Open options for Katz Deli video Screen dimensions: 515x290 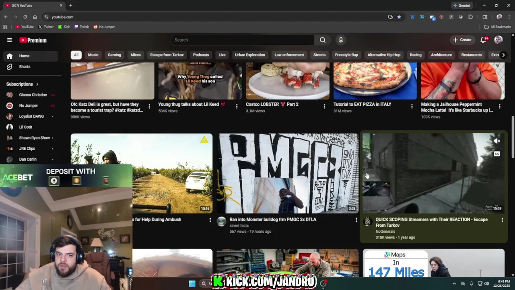(149, 106)
